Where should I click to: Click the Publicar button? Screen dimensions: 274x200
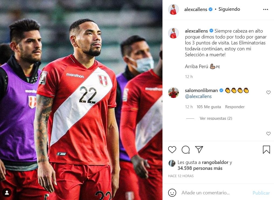(x=261, y=193)
